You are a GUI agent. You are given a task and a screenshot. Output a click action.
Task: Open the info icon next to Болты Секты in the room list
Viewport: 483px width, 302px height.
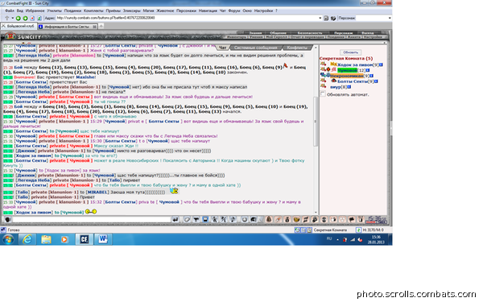point(376,81)
